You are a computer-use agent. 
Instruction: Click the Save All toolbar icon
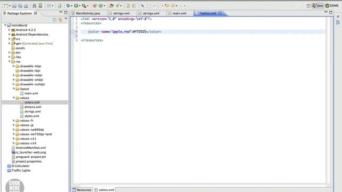pyautogui.click(x=20, y=6)
